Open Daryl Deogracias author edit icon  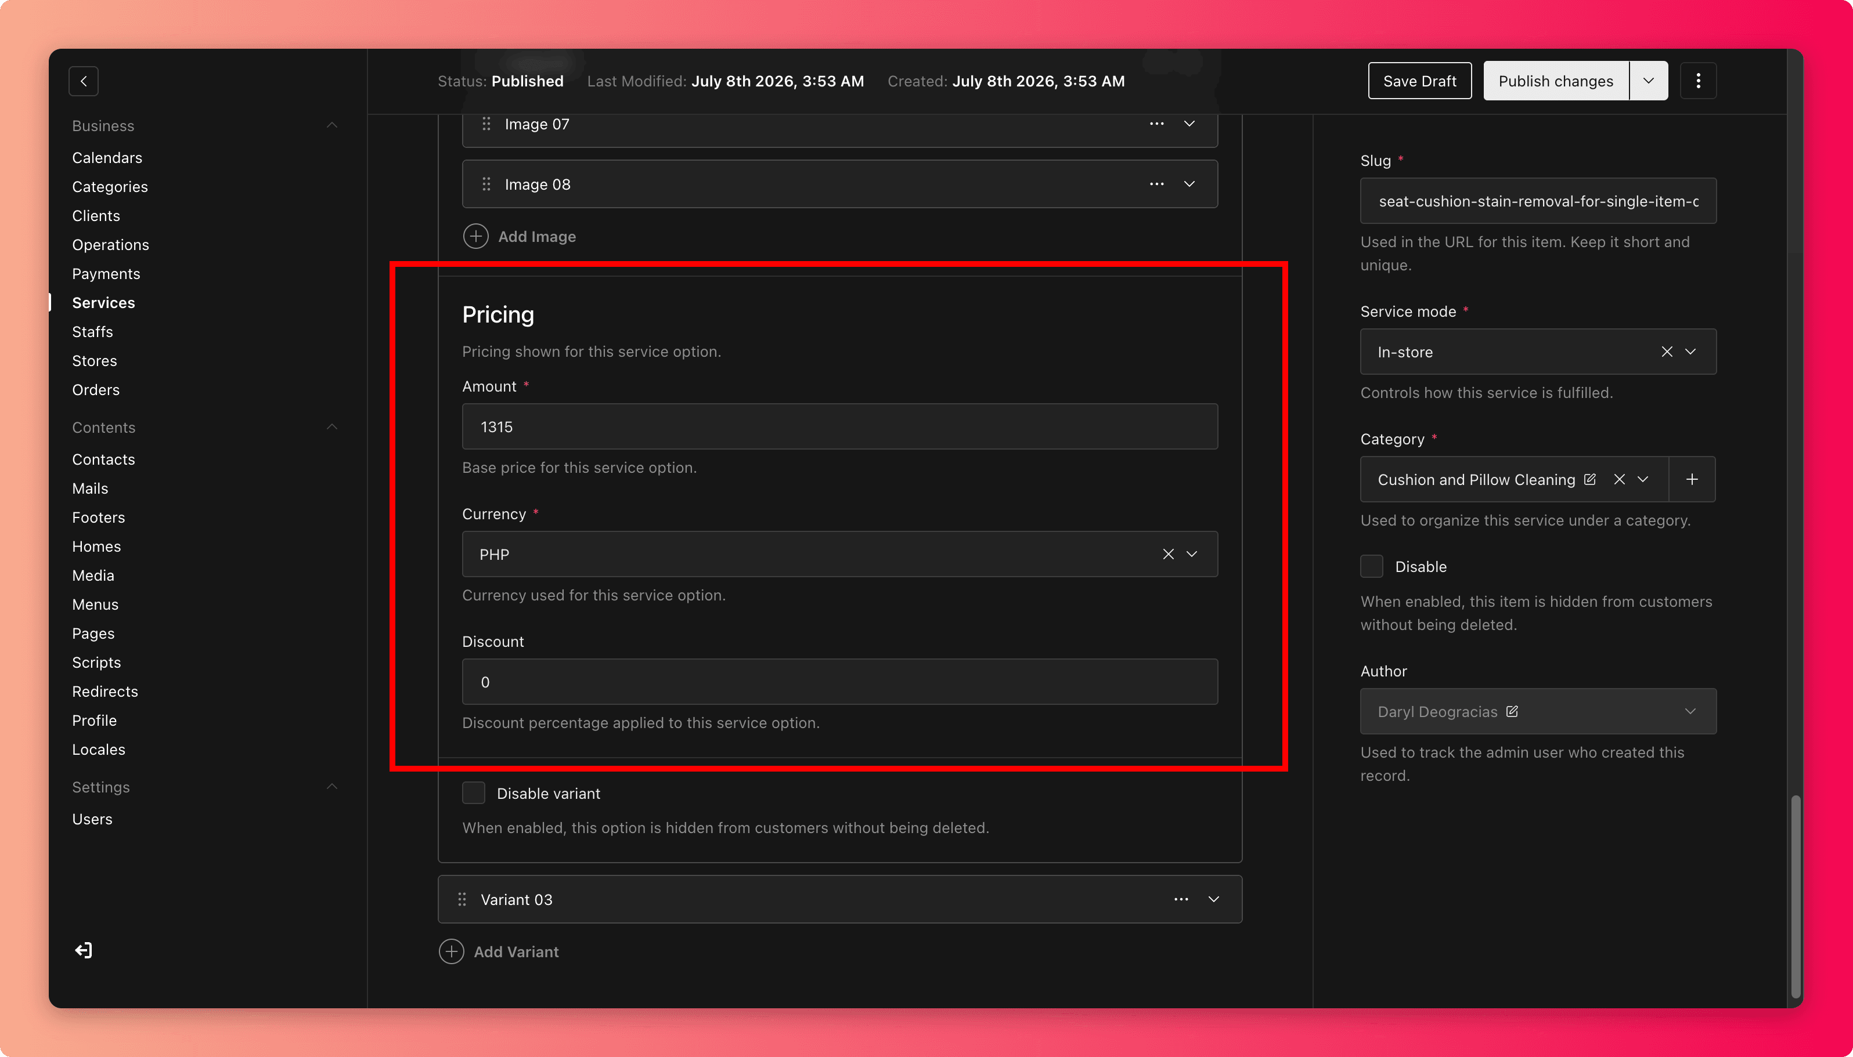1512,711
